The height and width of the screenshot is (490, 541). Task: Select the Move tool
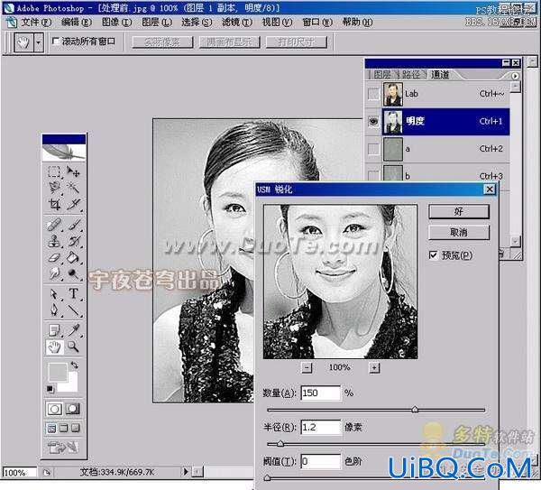point(73,171)
